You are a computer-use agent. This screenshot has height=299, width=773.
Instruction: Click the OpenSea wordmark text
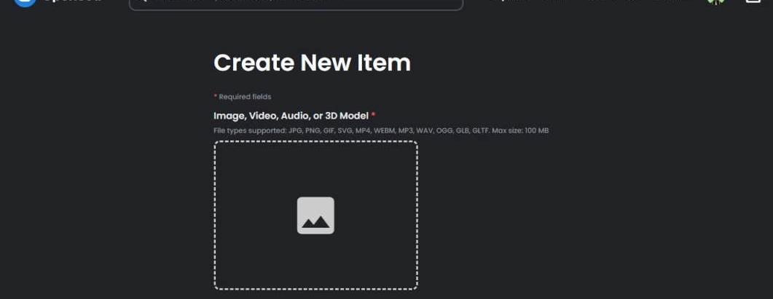tap(73, 1)
